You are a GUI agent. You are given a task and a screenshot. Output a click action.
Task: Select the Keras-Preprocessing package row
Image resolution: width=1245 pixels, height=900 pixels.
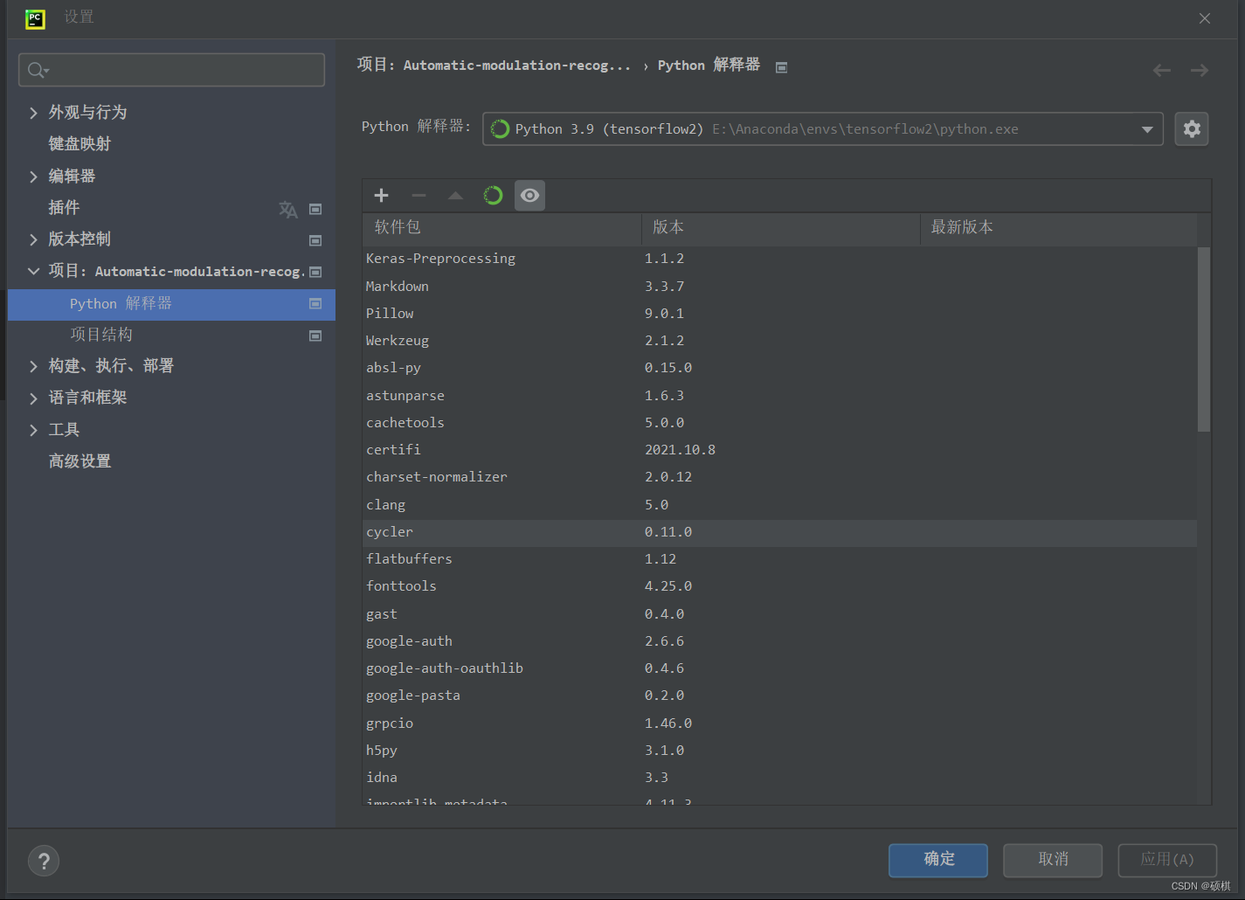click(780, 259)
